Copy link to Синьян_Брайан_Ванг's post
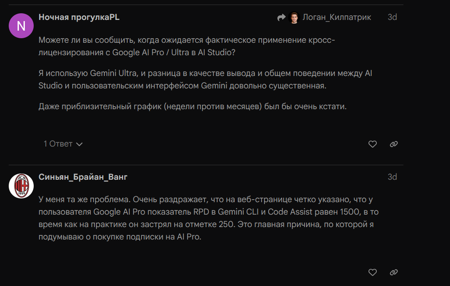The height and width of the screenshot is (286, 450). [x=393, y=272]
